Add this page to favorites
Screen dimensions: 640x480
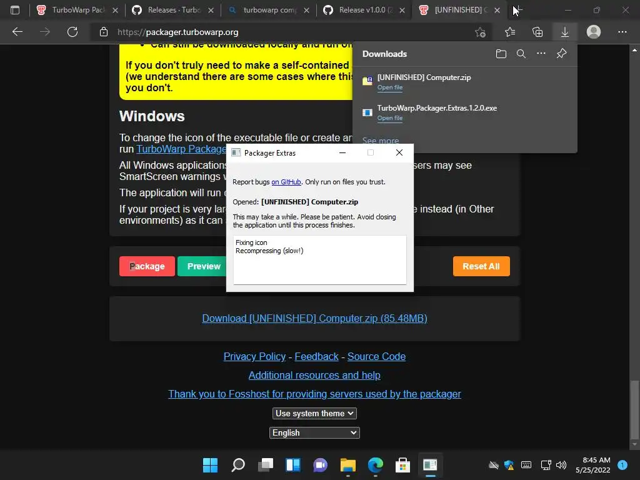(481, 32)
